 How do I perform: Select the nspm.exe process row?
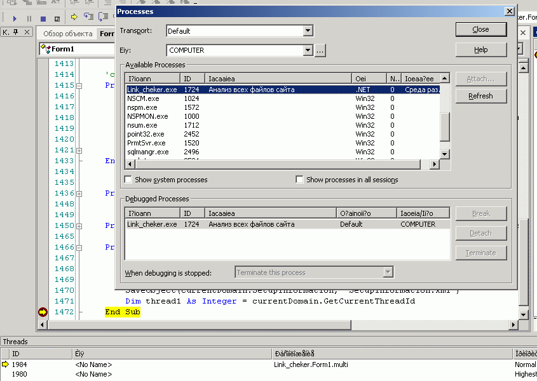click(283, 107)
